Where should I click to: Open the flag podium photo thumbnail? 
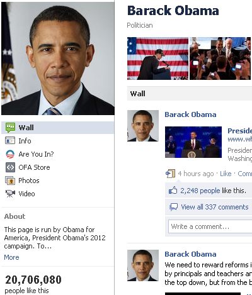157,58
